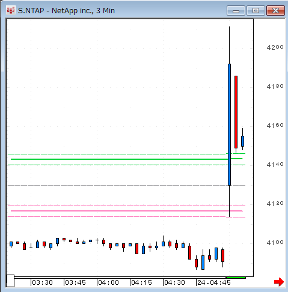Screen dimensions: 288x292
Task: Click the 04:30 time label
Action: coord(174,282)
